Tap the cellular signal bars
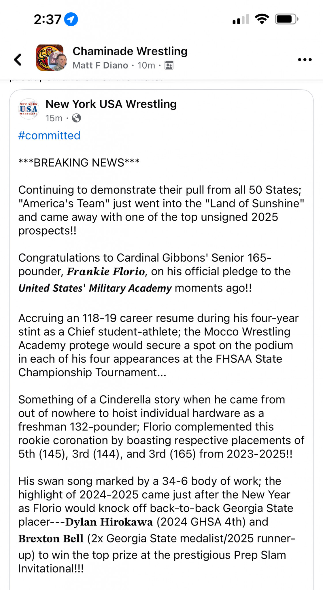This screenshot has height=590, width=323. coord(241,19)
